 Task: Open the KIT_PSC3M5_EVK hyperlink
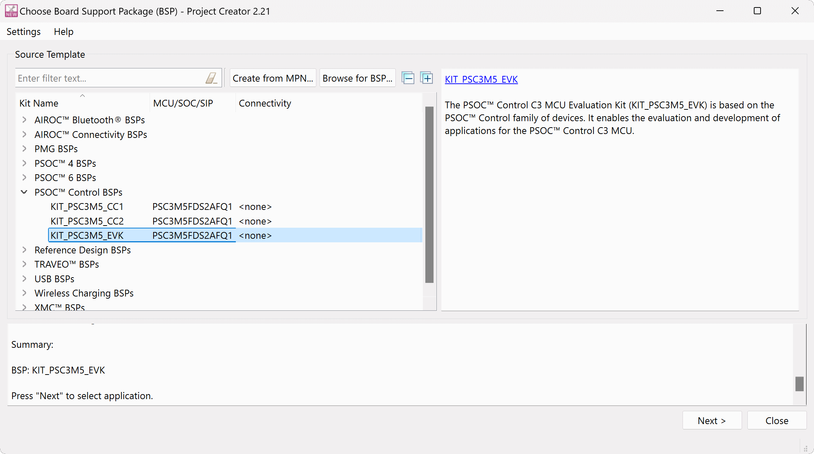481,79
